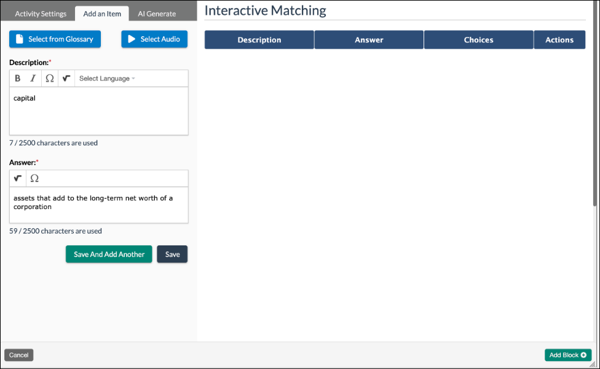Click the Description column header
The height and width of the screenshot is (369, 600).
coord(259,39)
